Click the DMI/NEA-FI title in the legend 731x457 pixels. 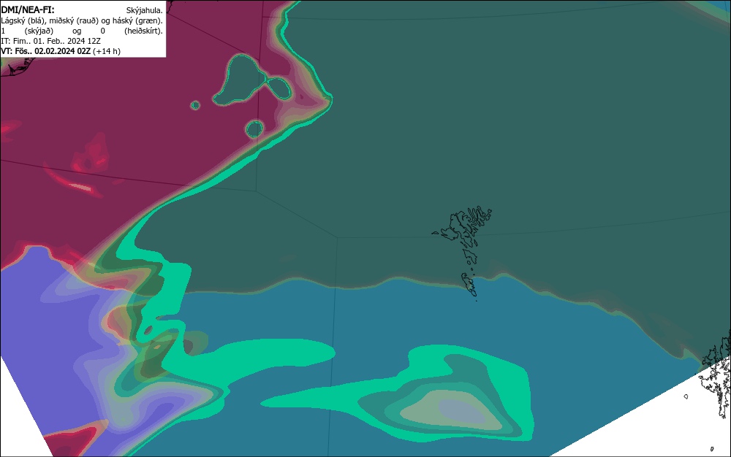coord(28,9)
